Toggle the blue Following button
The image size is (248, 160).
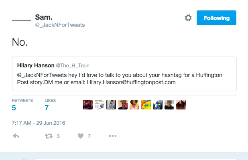coord(216,18)
